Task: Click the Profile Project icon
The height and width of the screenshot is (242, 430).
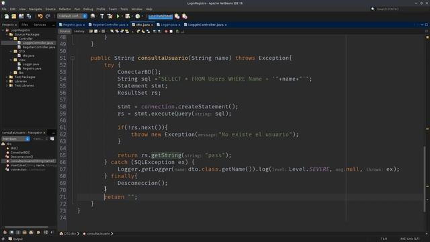Action: (138, 16)
